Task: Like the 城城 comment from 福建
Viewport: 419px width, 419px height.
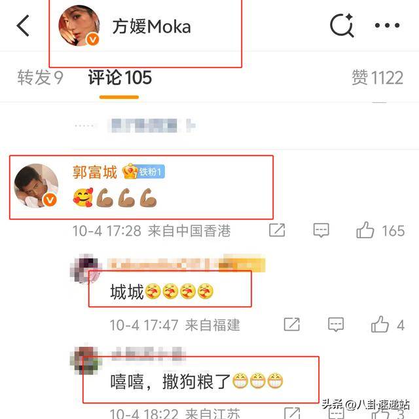Action: click(380, 325)
